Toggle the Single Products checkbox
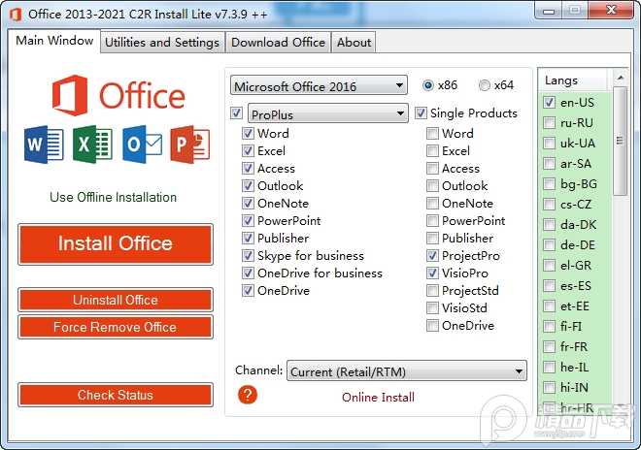 (422, 113)
